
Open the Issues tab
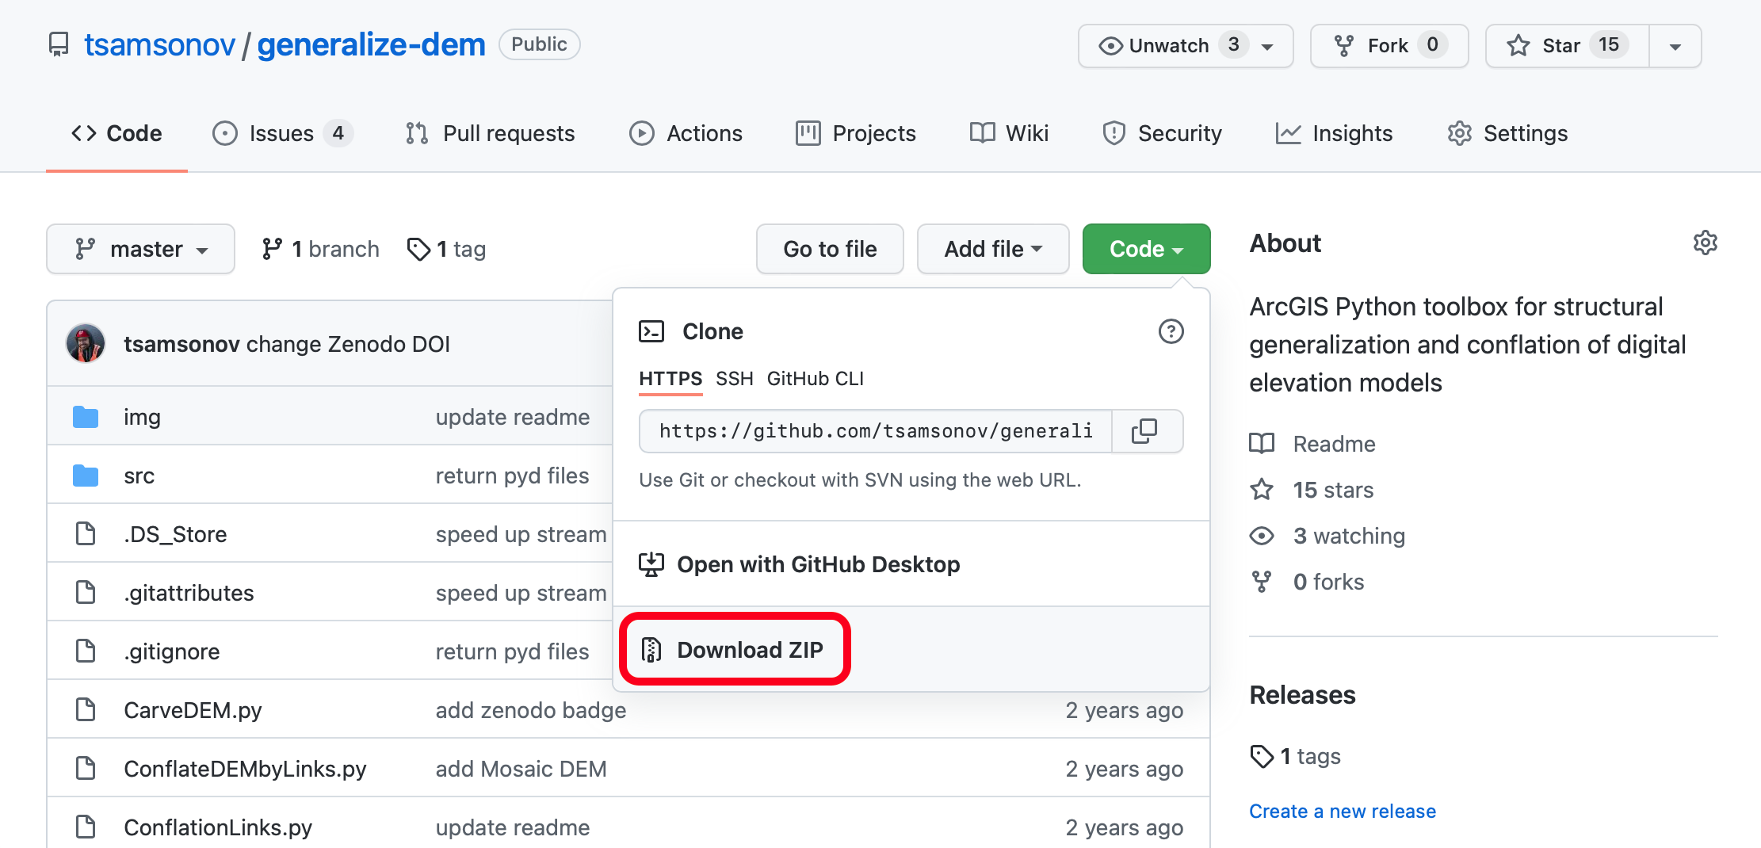click(282, 133)
